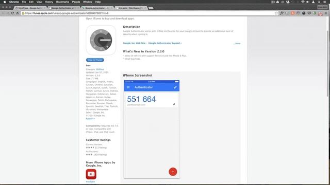Viewport: 330px width, 185px height.
Task: Open the Window menu
Action: pyautogui.click(x=88, y=2)
